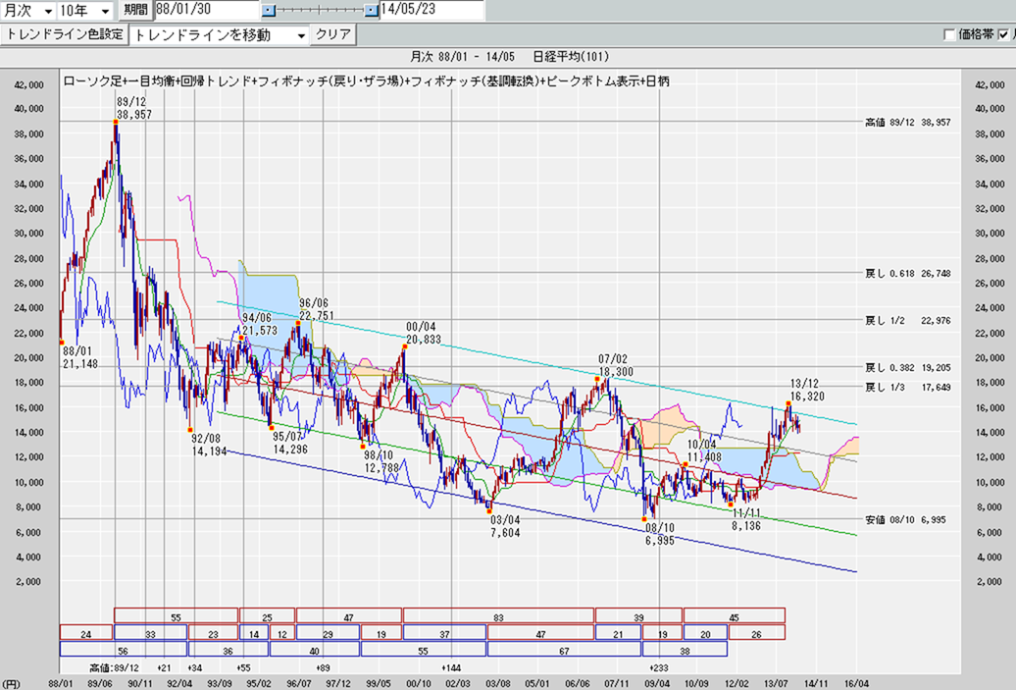Viewport: 1016px width, 690px height.
Task: Select the 89/12 38,957 peak label
Action: (x=134, y=108)
